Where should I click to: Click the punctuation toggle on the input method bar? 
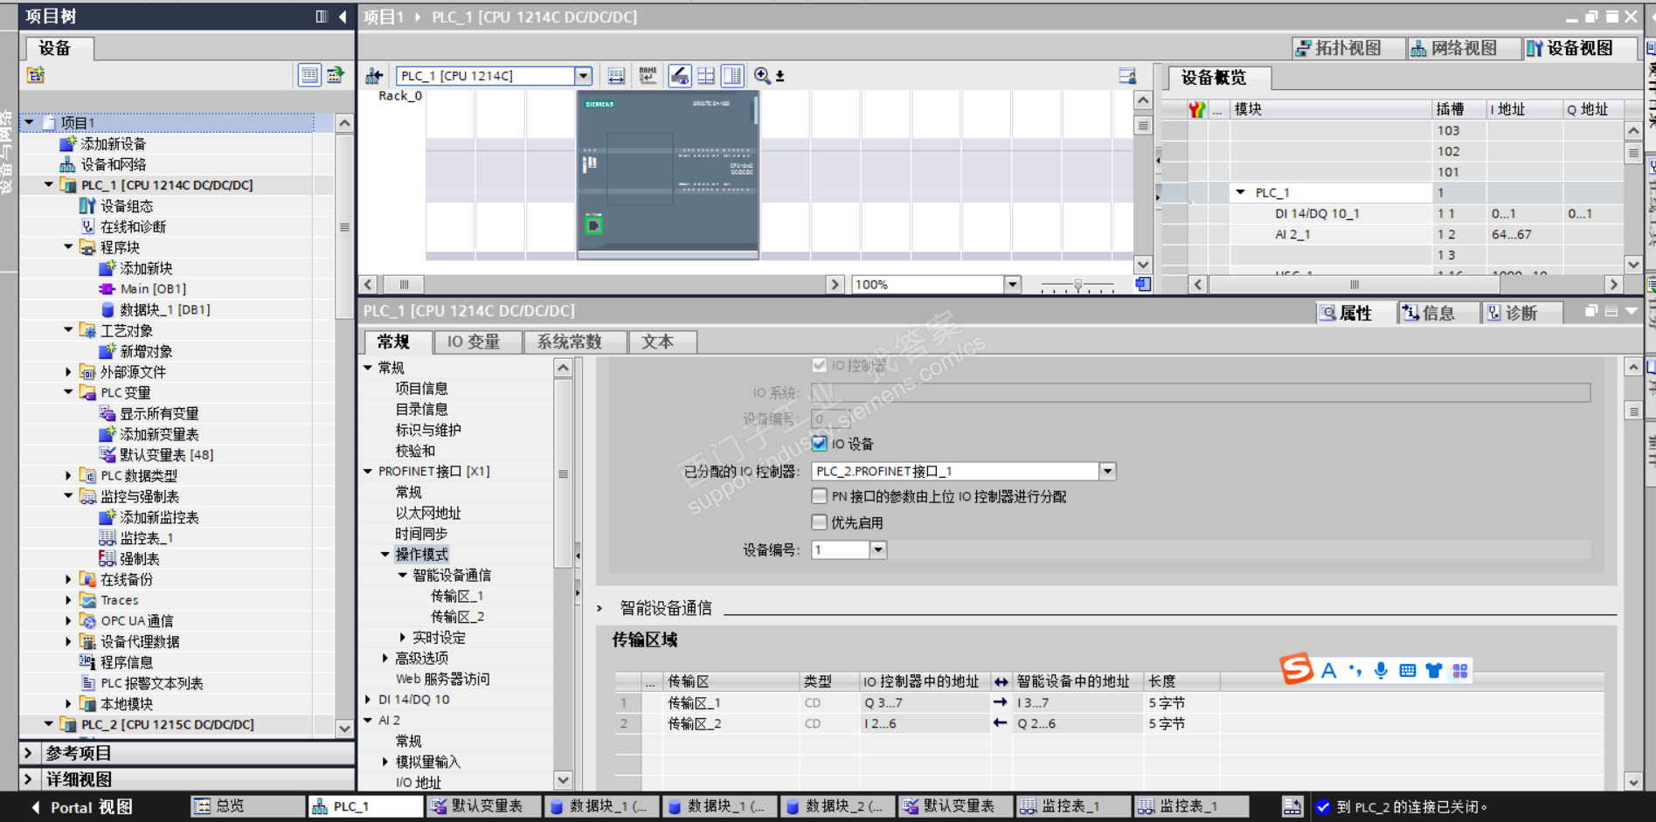[1355, 670]
